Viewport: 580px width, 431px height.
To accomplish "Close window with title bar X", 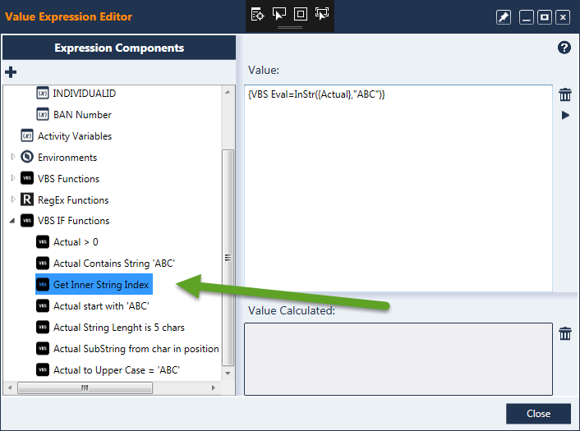I will pos(563,17).
